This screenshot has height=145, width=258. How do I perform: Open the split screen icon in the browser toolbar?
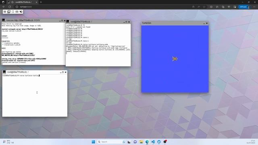(x=211, y=7)
